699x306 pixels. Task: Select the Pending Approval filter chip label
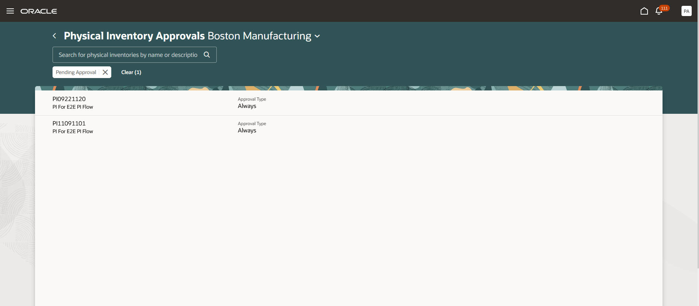[x=76, y=72]
